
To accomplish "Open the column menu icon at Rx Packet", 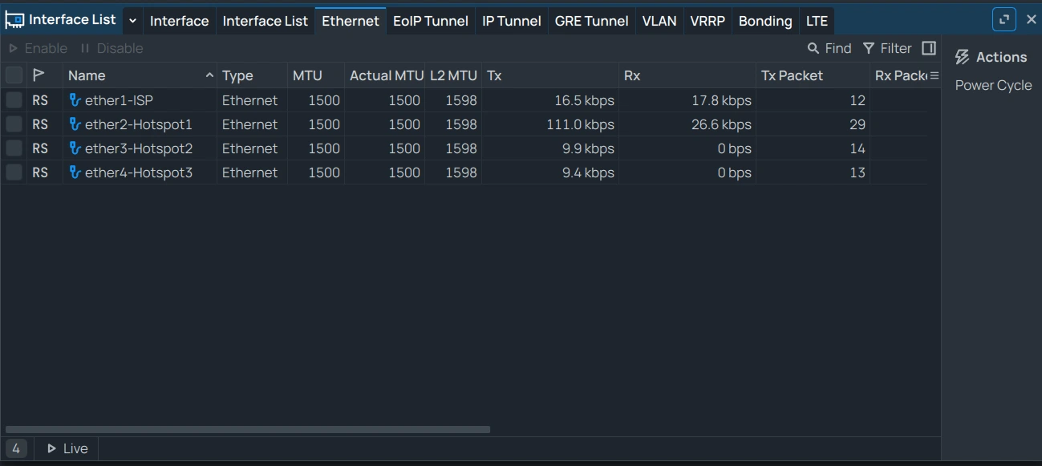I will [x=934, y=75].
